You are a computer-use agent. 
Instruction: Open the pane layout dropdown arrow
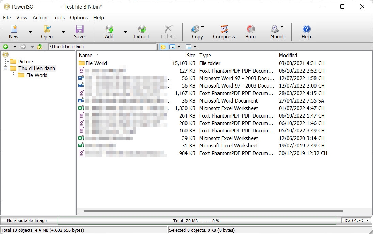(195, 47)
